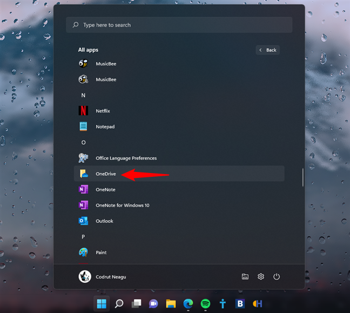Open the Paint palette icon
This screenshot has height=313, width=350.
point(83,252)
